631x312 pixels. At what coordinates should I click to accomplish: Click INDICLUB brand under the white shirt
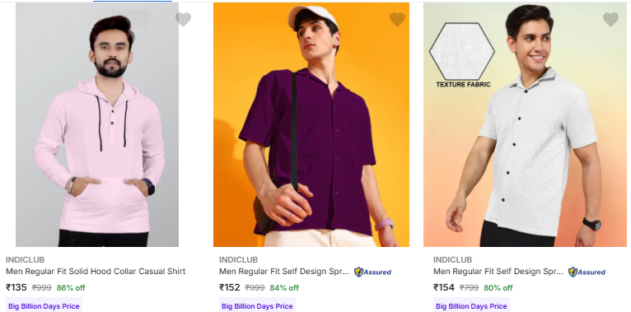coord(452,260)
